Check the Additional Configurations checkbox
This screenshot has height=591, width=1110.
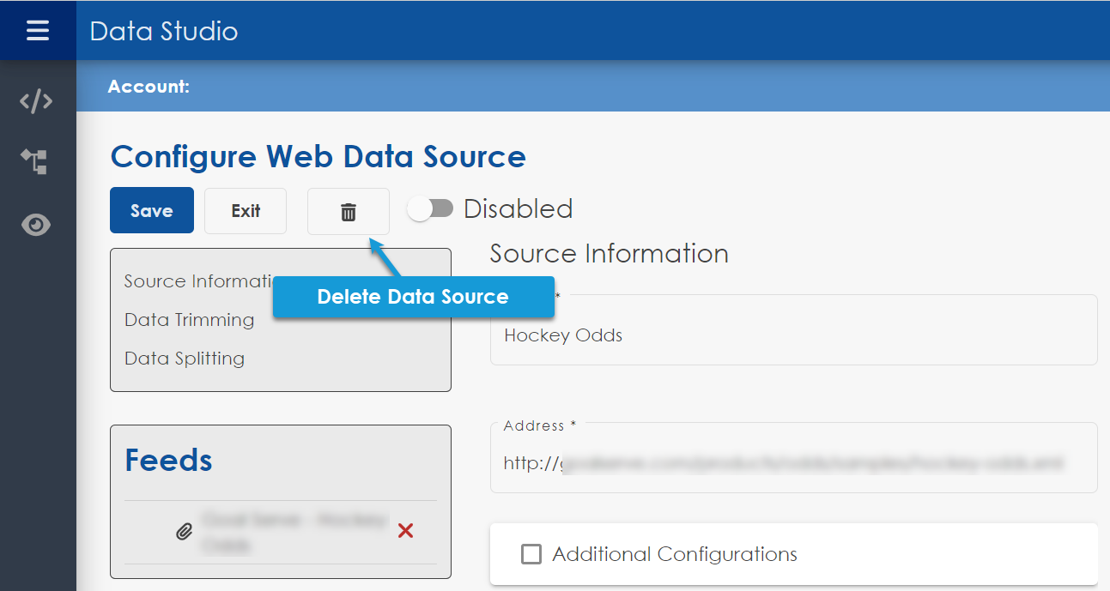(531, 554)
